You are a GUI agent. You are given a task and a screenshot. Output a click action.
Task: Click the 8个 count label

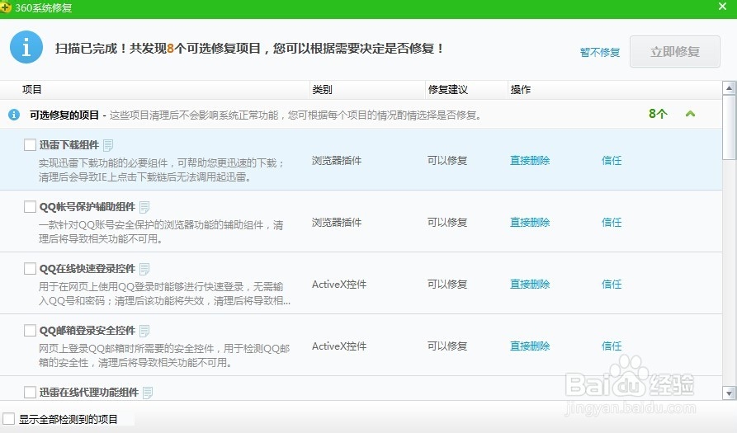(658, 114)
